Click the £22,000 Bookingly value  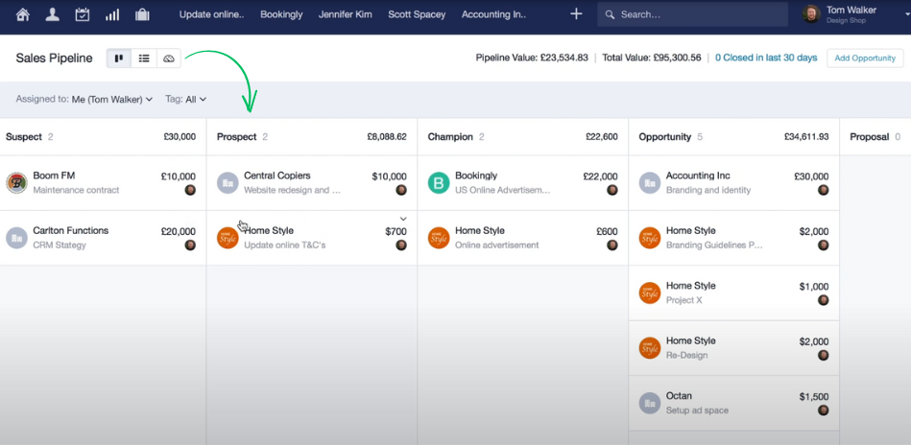pos(600,176)
